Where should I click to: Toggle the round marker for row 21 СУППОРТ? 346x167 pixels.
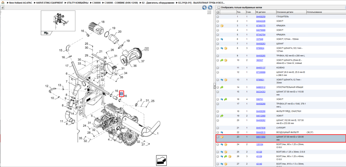coord(218,128)
